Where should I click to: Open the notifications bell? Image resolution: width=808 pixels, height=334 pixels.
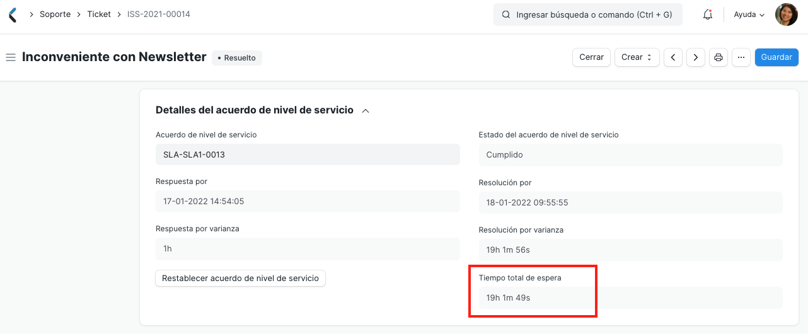pos(708,14)
